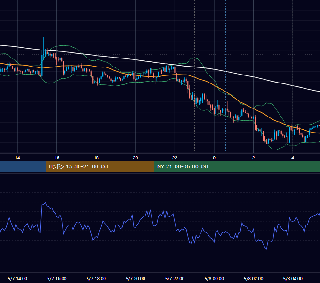The image size is (320, 283).
Task: Click the NY 21:00-06:00 JST session bar
Action: point(237,166)
